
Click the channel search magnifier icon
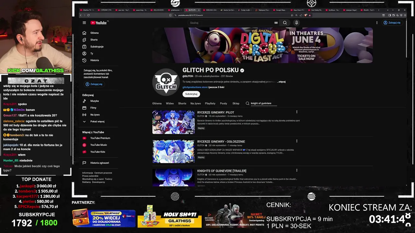pyautogui.click(x=247, y=103)
